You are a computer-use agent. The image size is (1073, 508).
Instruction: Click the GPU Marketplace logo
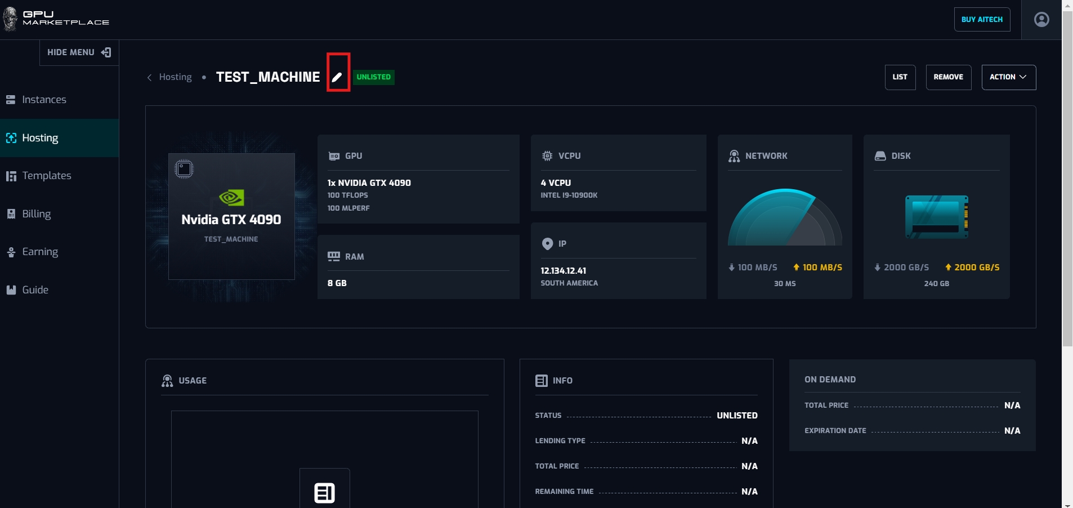(56, 19)
